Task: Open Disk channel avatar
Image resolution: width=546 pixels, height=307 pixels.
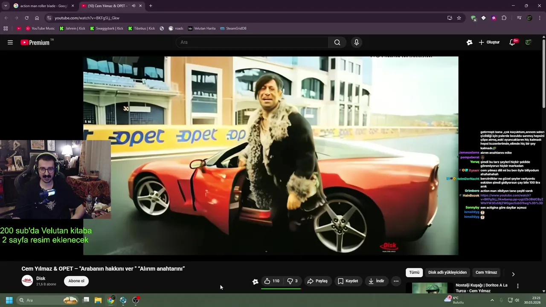Action: click(x=27, y=281)
